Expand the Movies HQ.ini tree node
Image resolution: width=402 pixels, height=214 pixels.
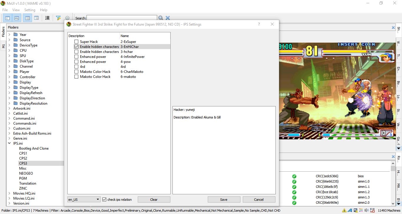pyautogui.click(x=9, y=193)
